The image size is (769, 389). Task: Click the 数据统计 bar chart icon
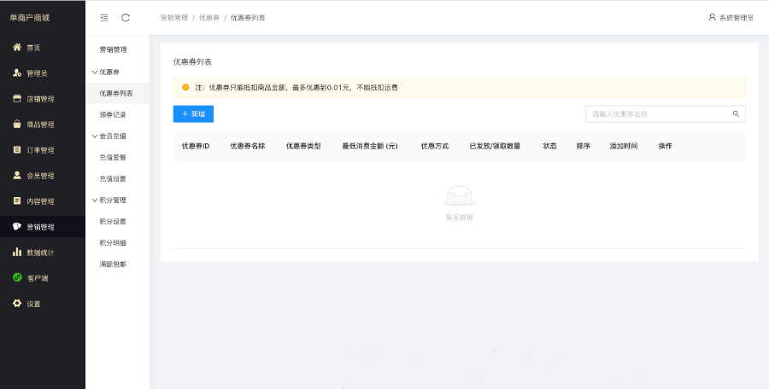pyautogui.click(x=17, y=253)
